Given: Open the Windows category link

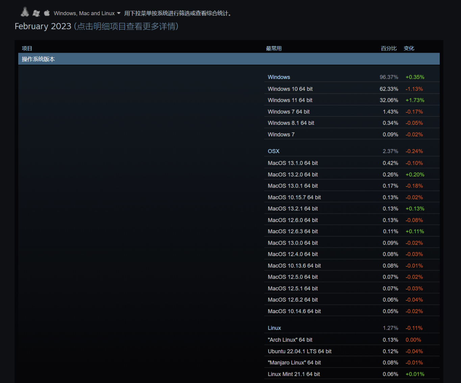Looking at the screenshot, I should pos(279,77).
